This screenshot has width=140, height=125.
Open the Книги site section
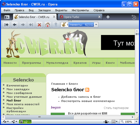tap(110, 63)
